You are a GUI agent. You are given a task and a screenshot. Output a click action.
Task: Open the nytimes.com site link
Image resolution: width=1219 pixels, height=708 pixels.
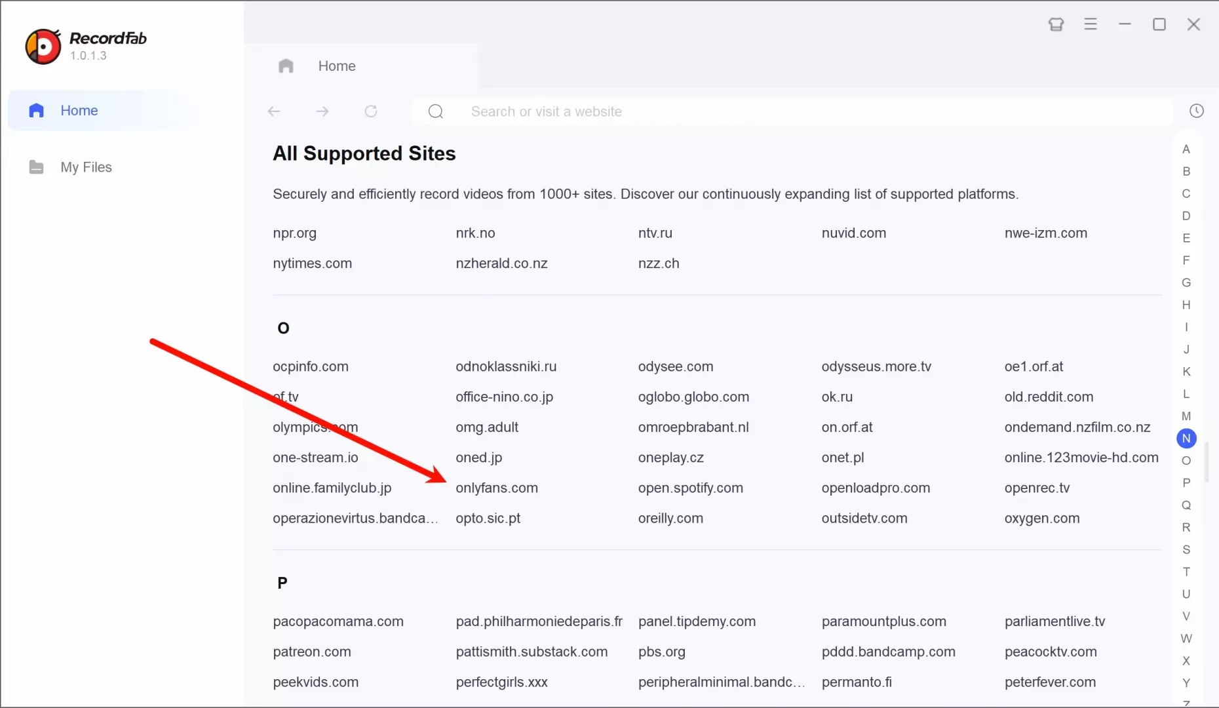pos(313,264)
